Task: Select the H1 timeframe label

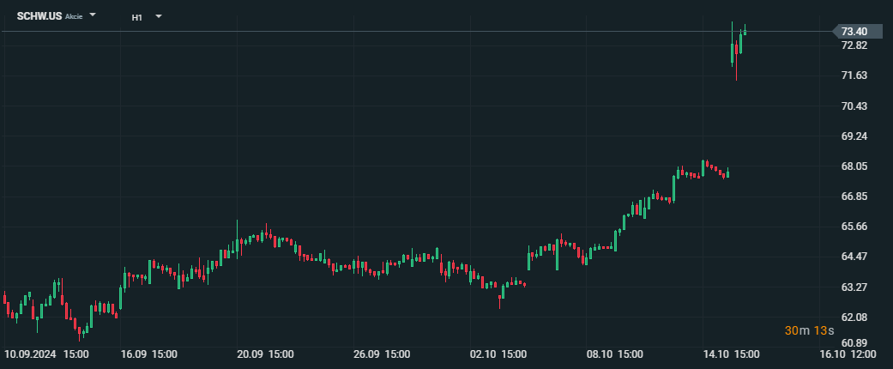Action: pyautogui.click(x=136, y=17)
